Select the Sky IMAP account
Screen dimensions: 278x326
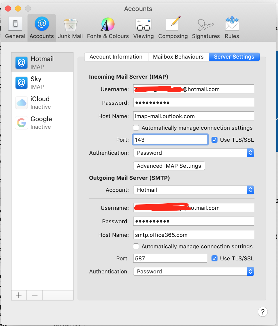coord(42,82)
